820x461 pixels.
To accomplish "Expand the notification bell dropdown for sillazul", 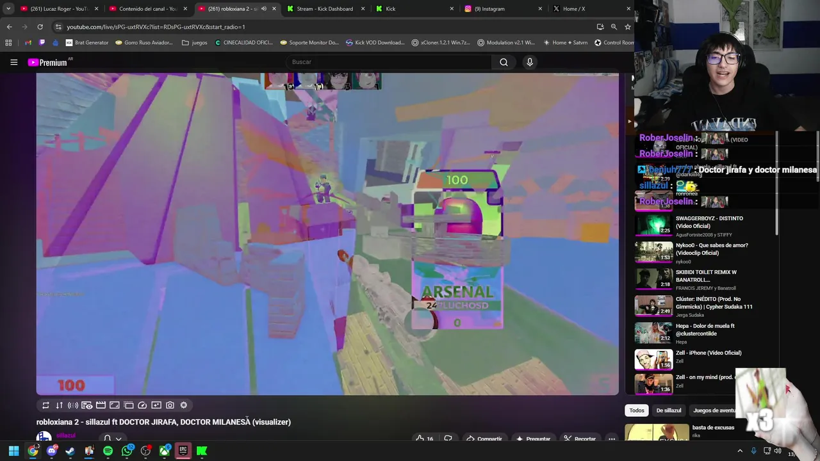I will (x=118, y=439).
